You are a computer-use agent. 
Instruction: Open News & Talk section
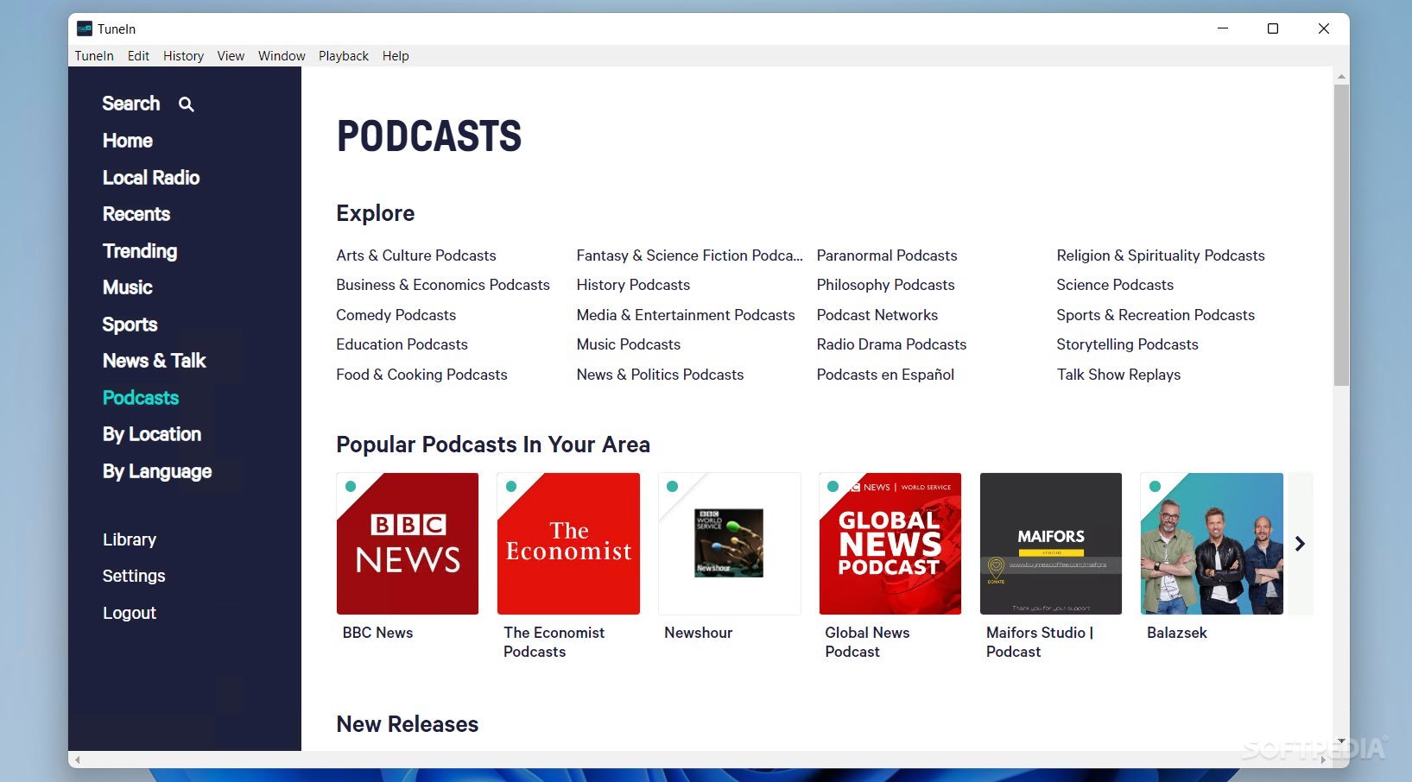click(155, 361)
